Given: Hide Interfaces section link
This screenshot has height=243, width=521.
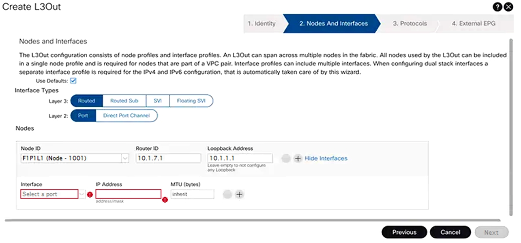Looking at the screenshot, I should click(x=326, y=159).
